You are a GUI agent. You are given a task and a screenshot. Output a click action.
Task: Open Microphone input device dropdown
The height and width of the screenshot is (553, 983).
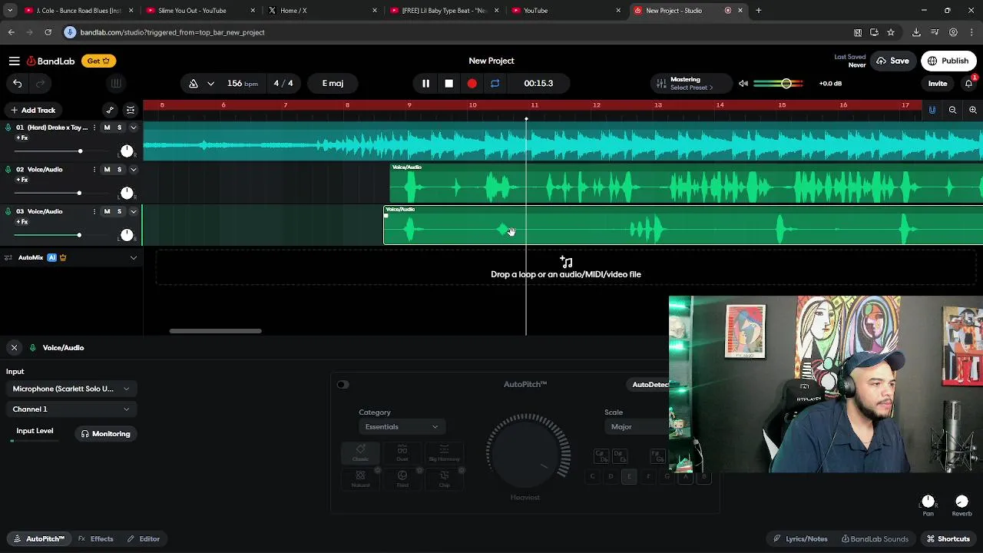[71, 389]
